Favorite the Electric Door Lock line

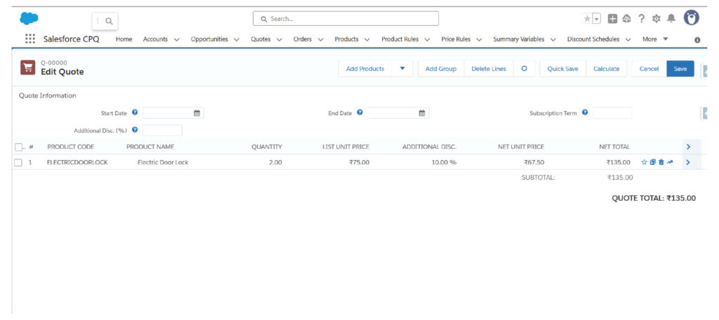644,162
